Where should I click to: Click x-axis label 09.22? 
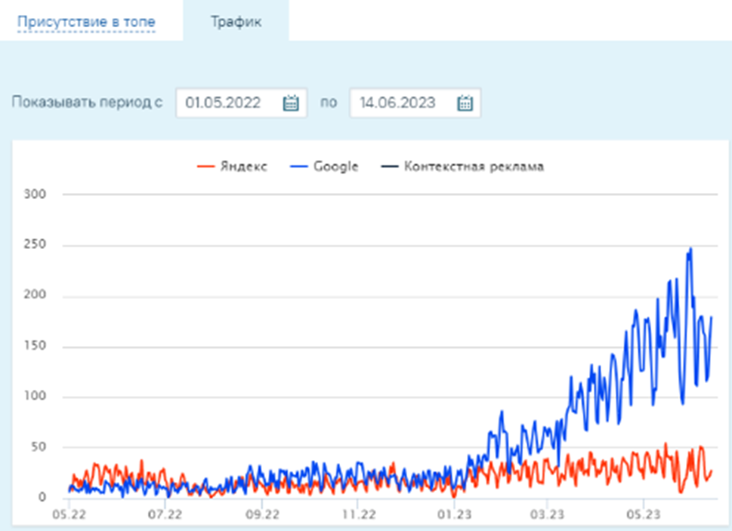(x=262, y=514)
